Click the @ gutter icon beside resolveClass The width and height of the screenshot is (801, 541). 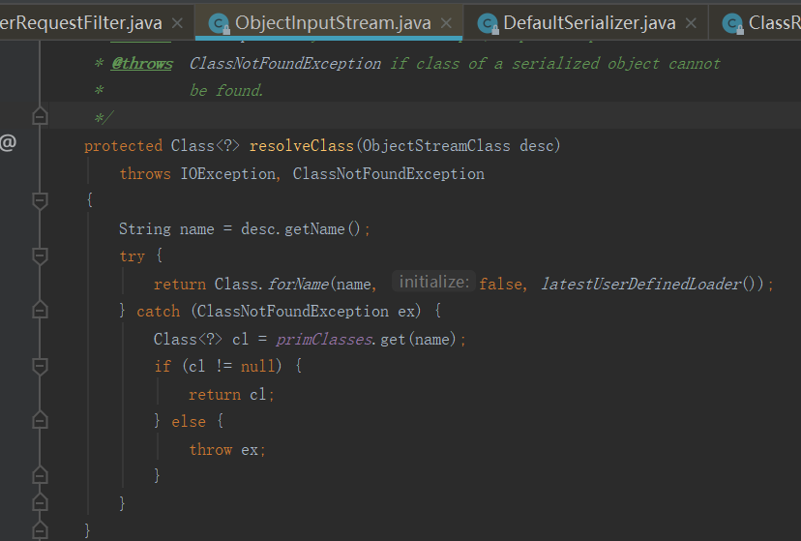tap(8, 143)
